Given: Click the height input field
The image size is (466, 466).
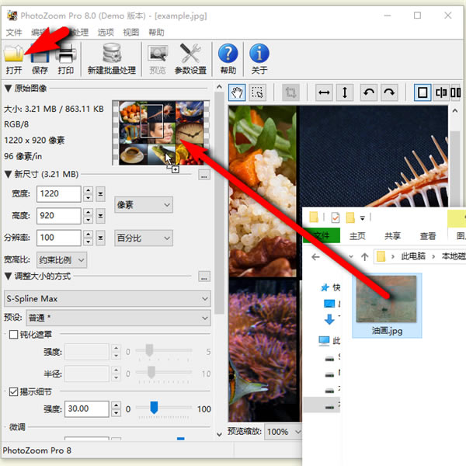Looking at the screenshot, I should pos(58,216).
